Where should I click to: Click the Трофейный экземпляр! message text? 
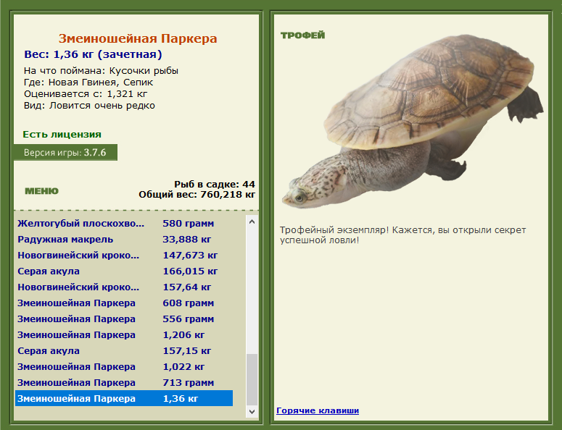pyautogui.click(x=403, y=235)
